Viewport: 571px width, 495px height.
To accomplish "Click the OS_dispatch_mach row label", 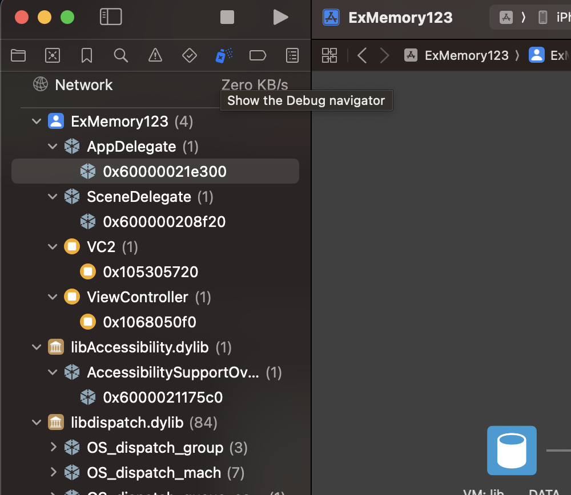I will click(154, 473).
